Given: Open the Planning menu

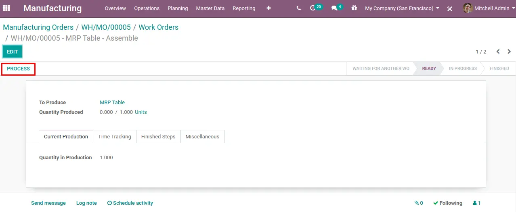Looking at the screenshot, I should [x=178, y=8].
